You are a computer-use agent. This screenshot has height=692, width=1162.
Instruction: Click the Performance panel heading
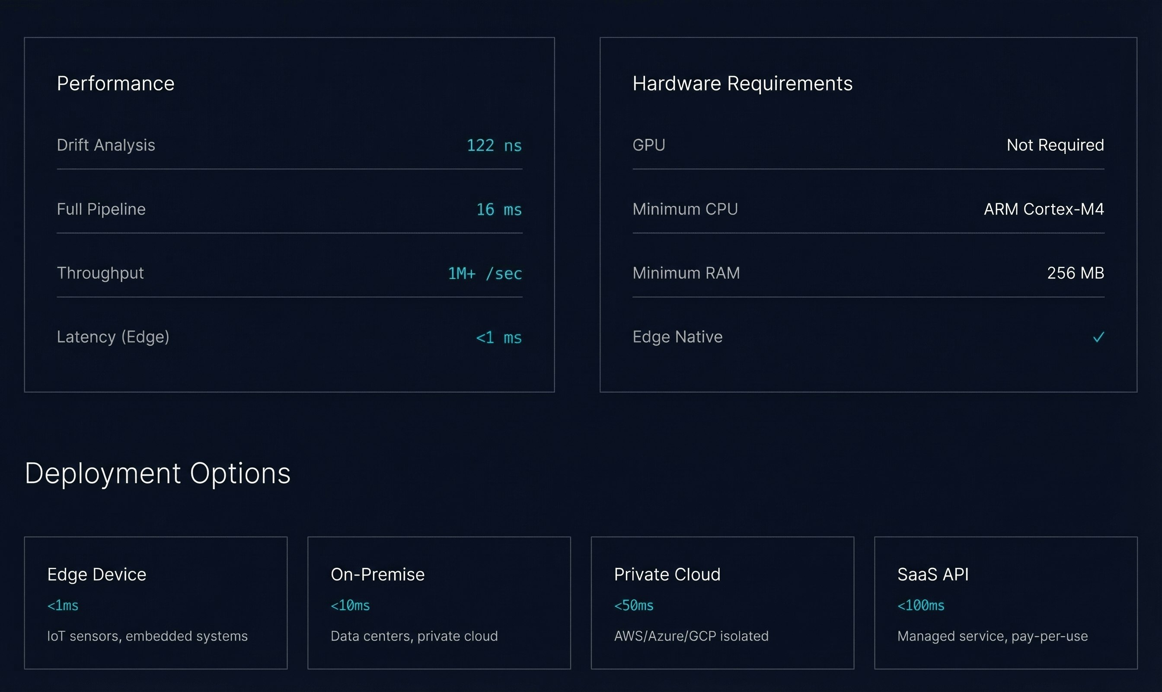click(115, 83)
